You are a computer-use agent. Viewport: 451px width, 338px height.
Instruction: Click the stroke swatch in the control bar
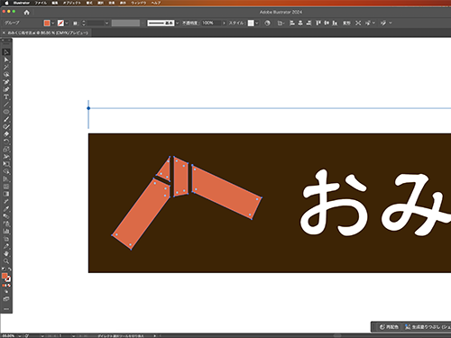click(x=60, y=23)
